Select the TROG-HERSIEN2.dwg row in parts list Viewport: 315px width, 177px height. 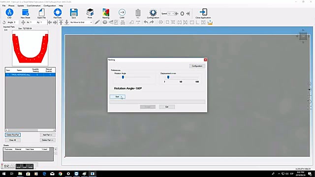30,75
